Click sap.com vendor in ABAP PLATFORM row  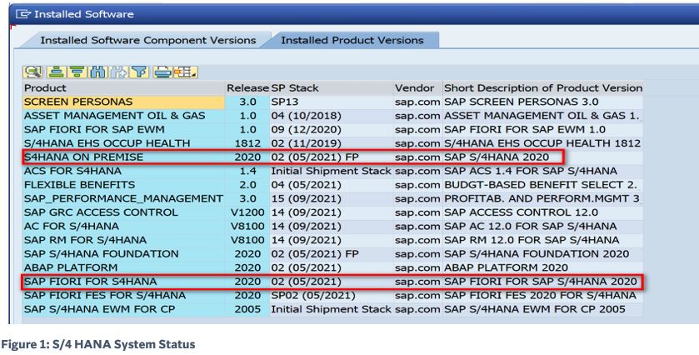point(417,267)
